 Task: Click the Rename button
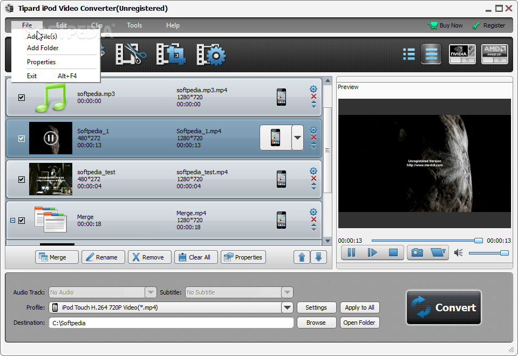[103, 257]
